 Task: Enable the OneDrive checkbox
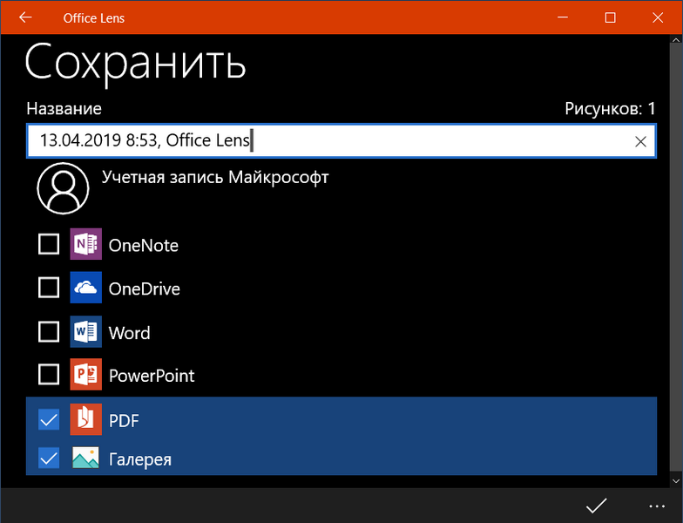[x=49, y=288]
